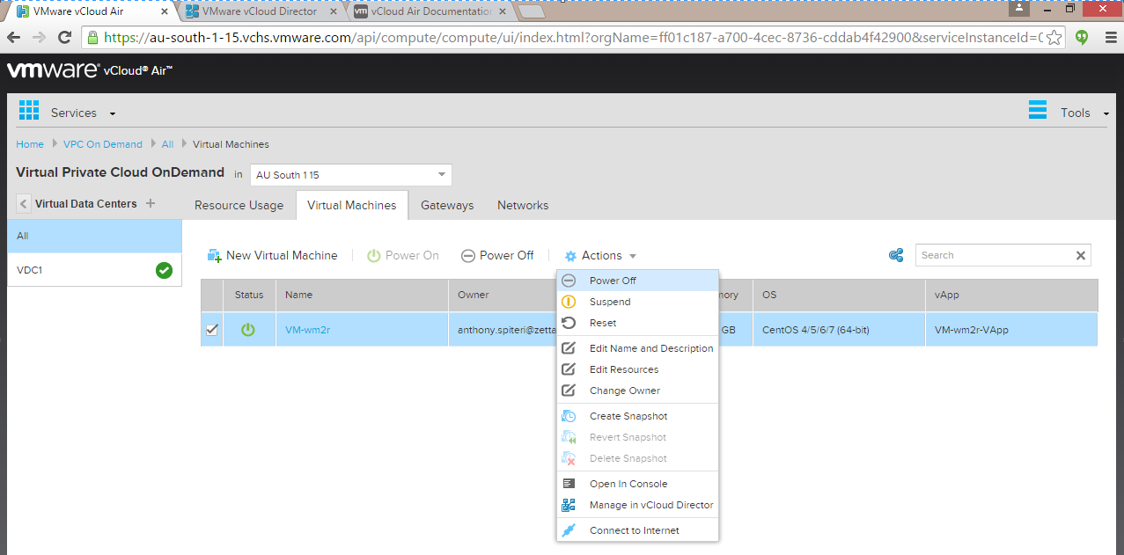Collapse the Virtual Data Centers panel arrow
The image size is (1124, 555).
click(x=24, y=204)
